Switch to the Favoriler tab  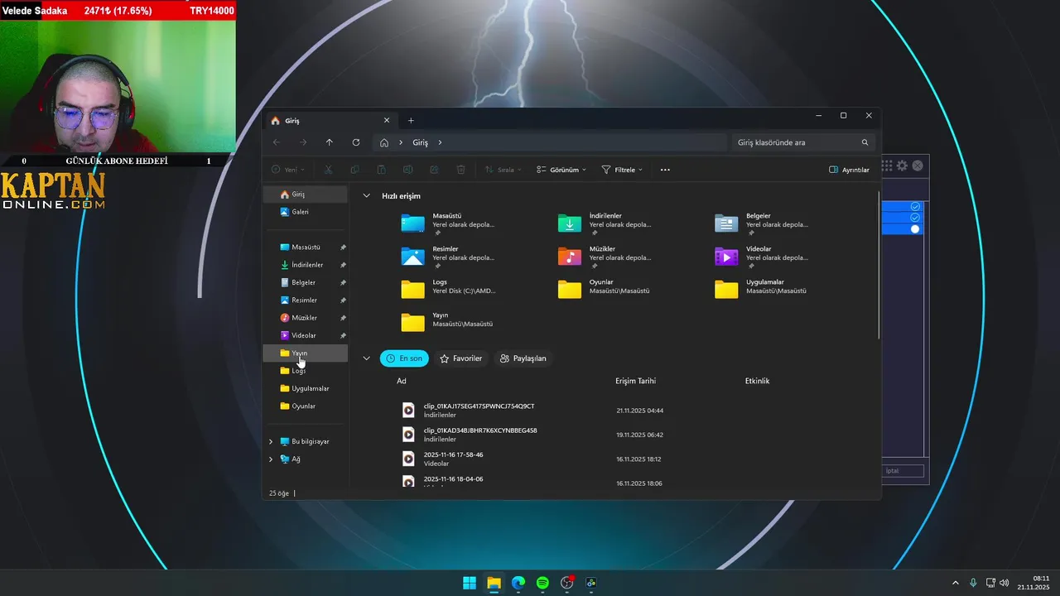click(460, 358)
